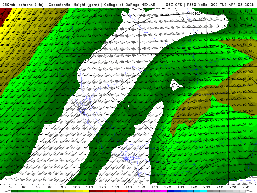The height and width of the screenshot is (193, 257).
Task: Click the 'Valid: 00Z TUE APR 08 2025' time
Action: 226,5
